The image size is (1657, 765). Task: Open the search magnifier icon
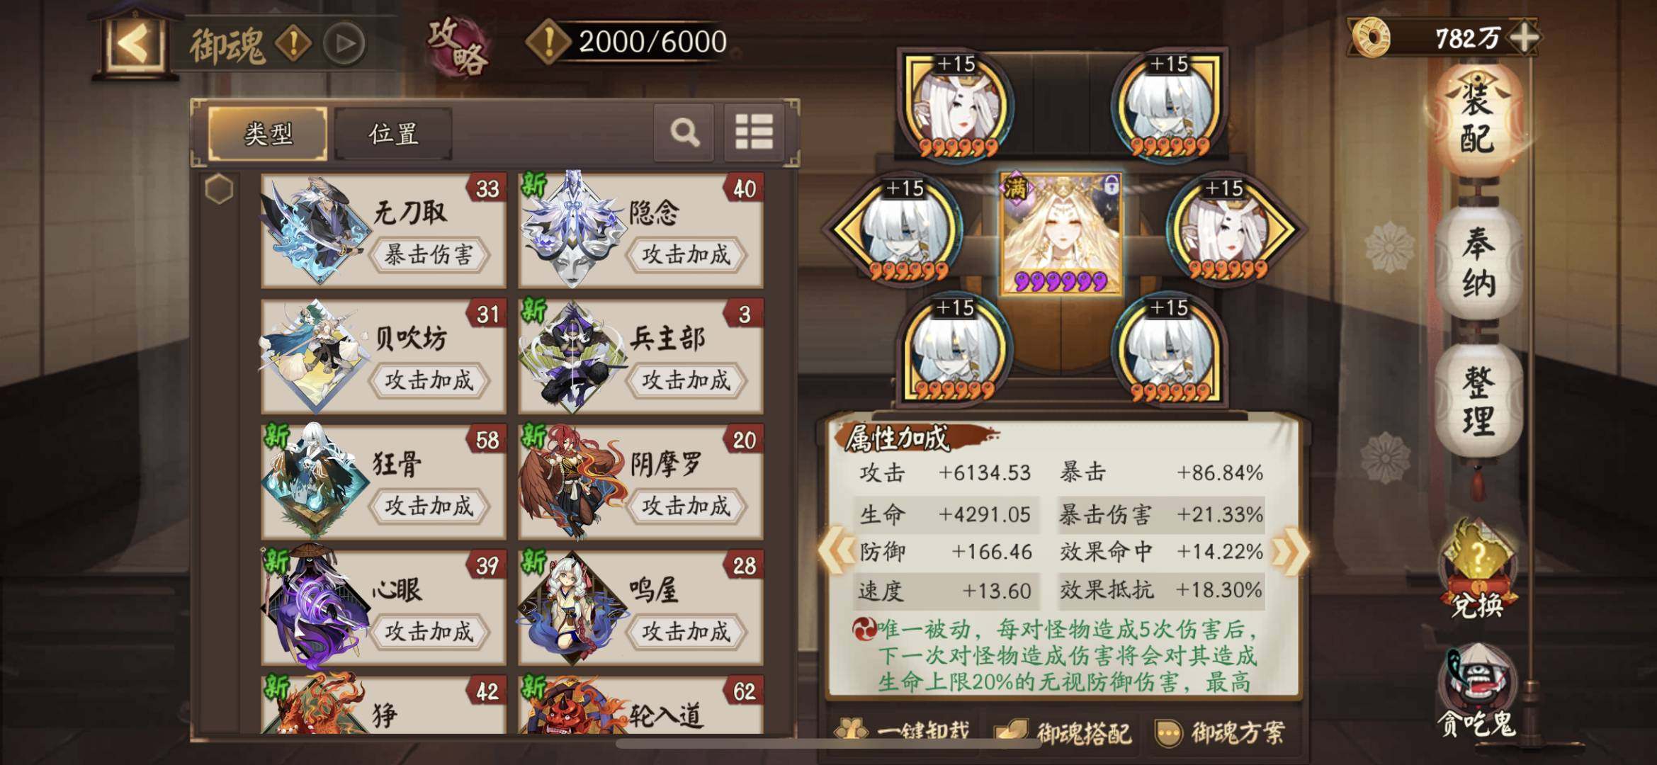click(684, 132)
